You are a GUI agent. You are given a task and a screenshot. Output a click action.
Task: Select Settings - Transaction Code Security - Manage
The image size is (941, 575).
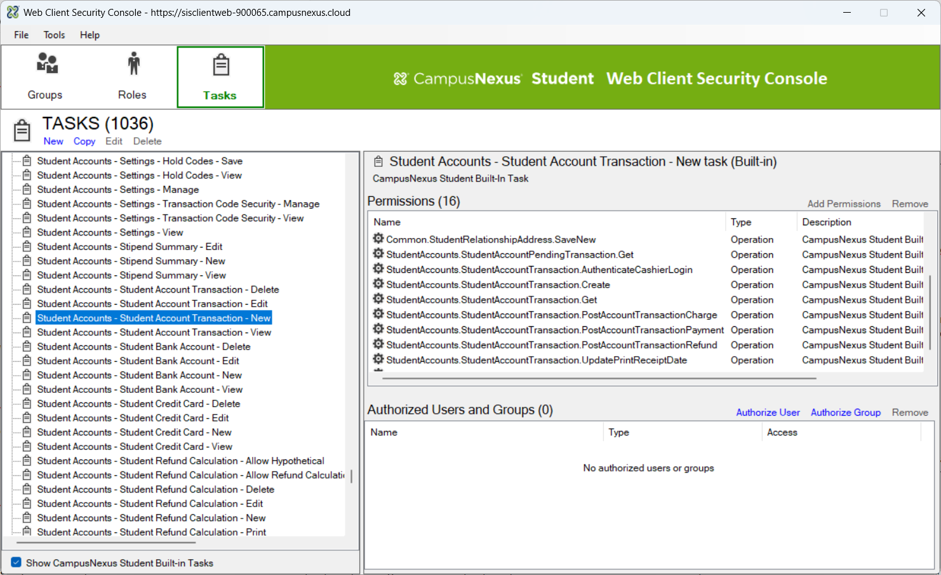(178, 204)
